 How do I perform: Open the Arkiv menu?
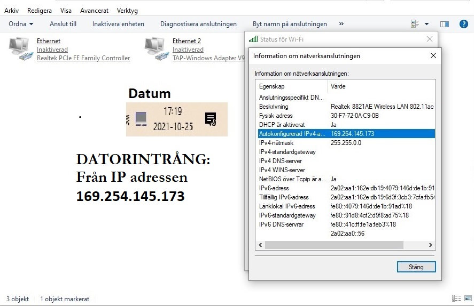pyautogui.click(x=12, y=11)
